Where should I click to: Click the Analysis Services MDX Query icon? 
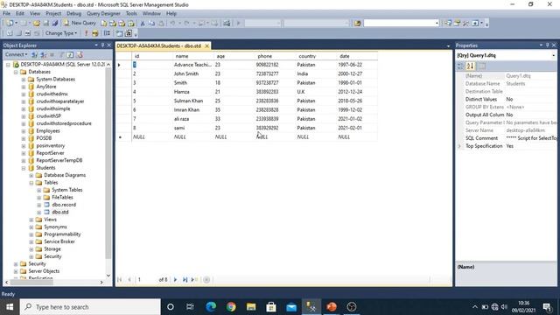113,24
